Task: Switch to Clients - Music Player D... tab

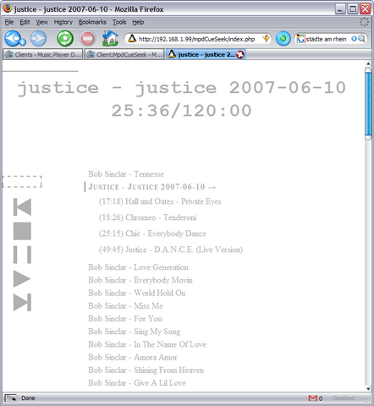Action: tap(42, 54)
